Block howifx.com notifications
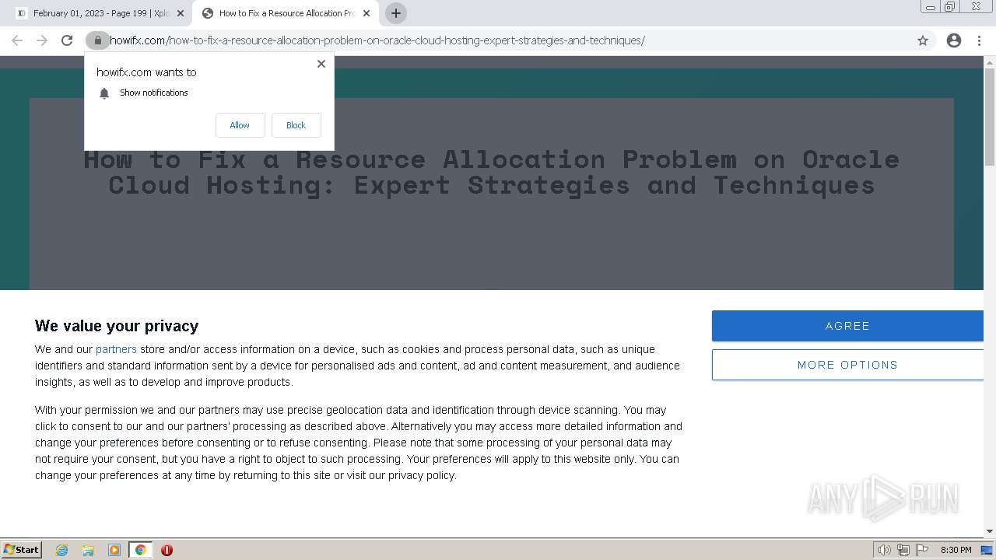 pyautogui.click(x=296, y=125)
